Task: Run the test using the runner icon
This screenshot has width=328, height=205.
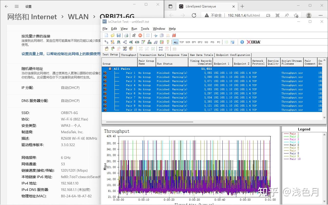Action: (x=134, y=35)
